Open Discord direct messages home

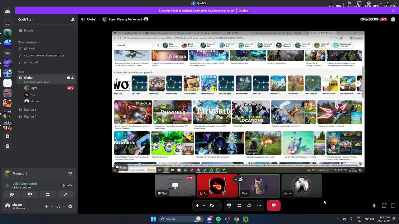tap(7, 12)
